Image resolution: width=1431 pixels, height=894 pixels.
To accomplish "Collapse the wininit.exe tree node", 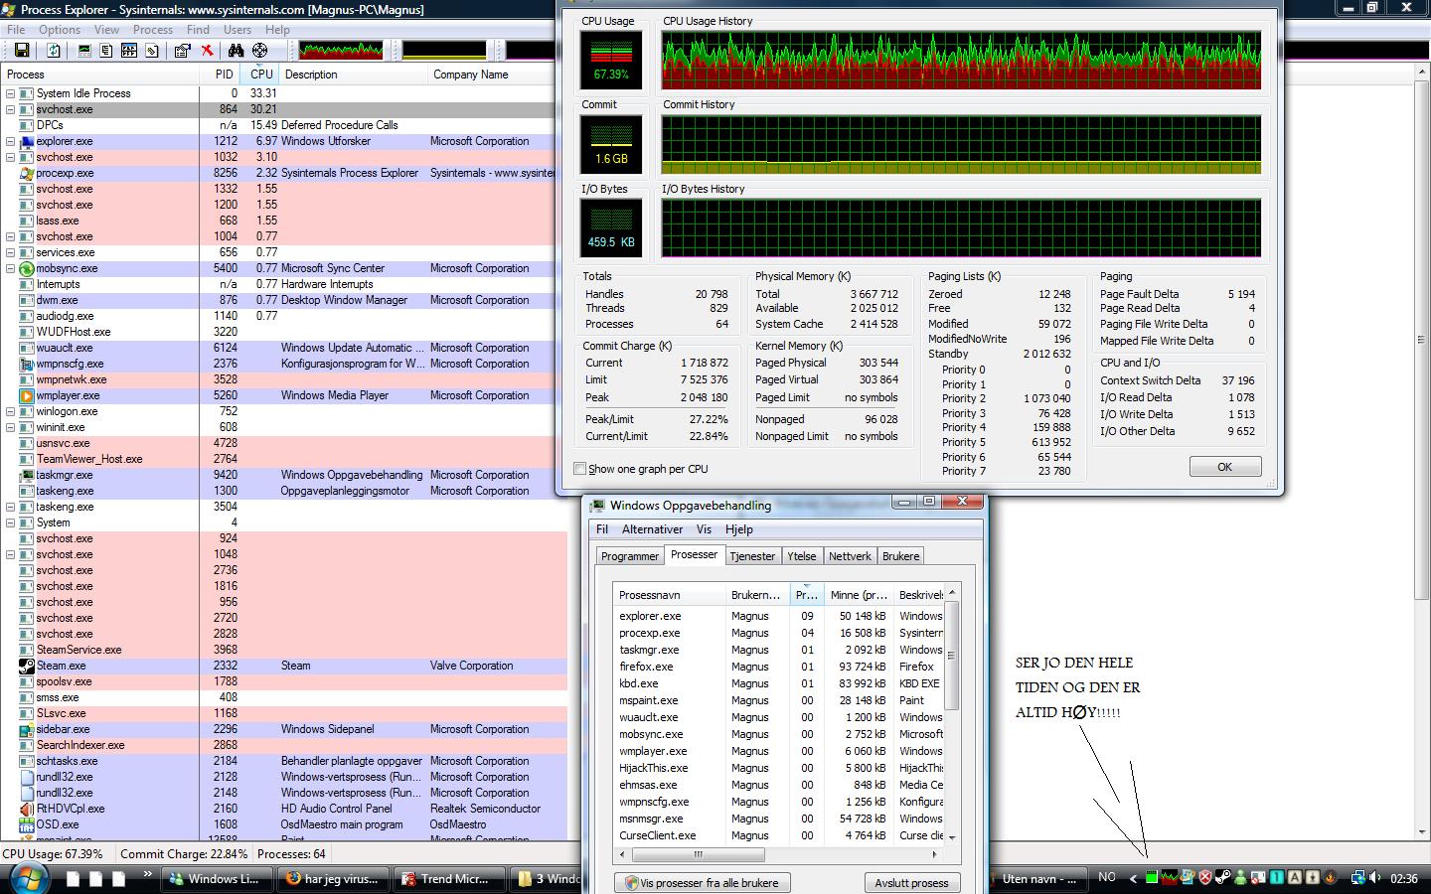I will [x=11, y=427].
